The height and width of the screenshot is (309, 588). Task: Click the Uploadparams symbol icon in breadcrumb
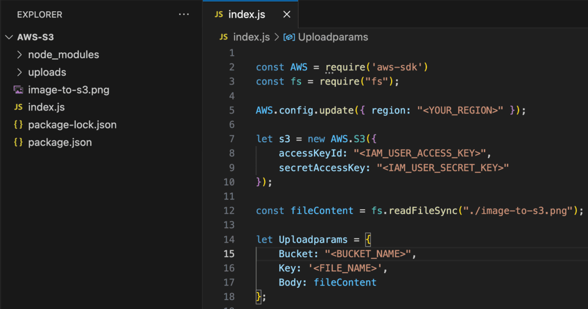coord(289,37)
